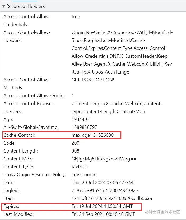
Task: Select the Ali-Swift-Global-Savetime value
Action: [84, 127]
